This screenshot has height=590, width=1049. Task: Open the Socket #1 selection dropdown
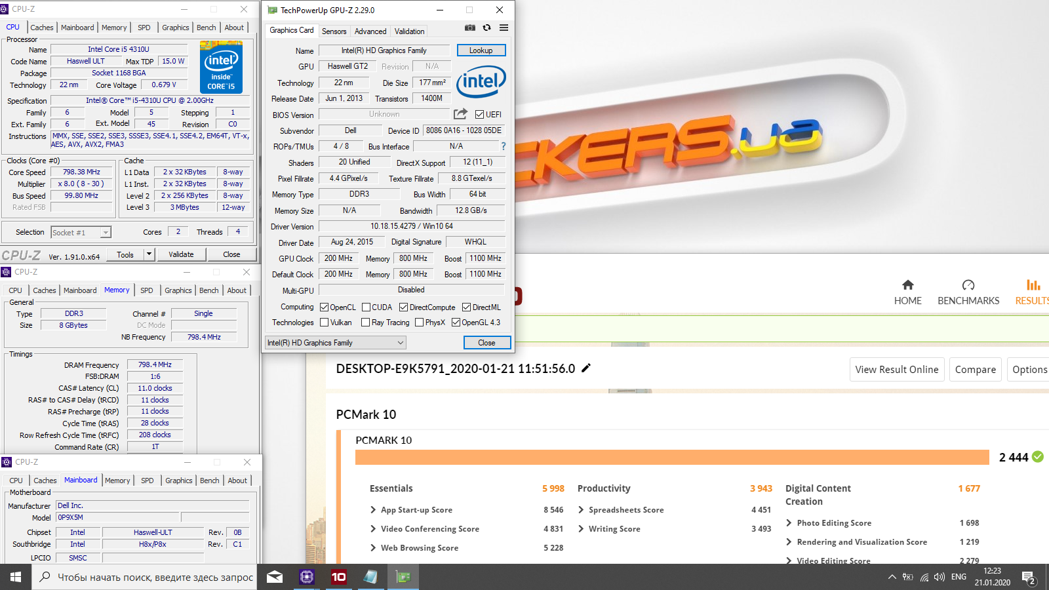point(81,232)
